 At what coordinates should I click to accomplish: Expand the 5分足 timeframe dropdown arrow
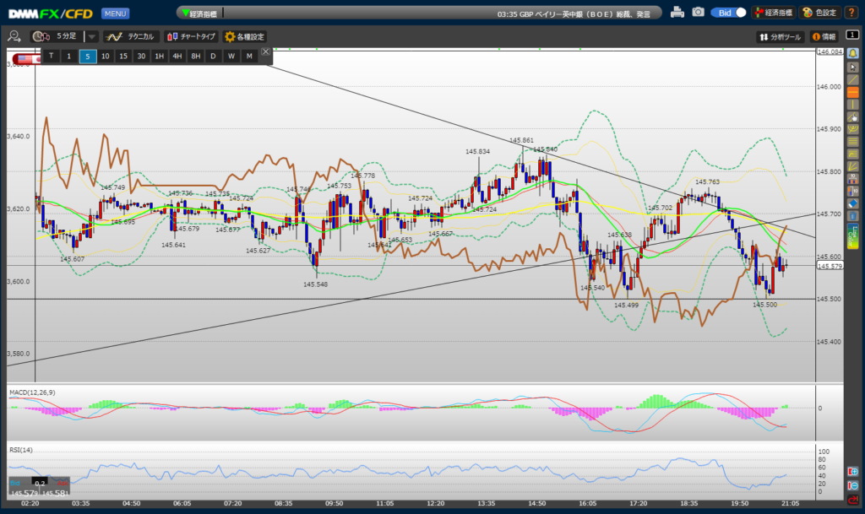click(92, 36)
